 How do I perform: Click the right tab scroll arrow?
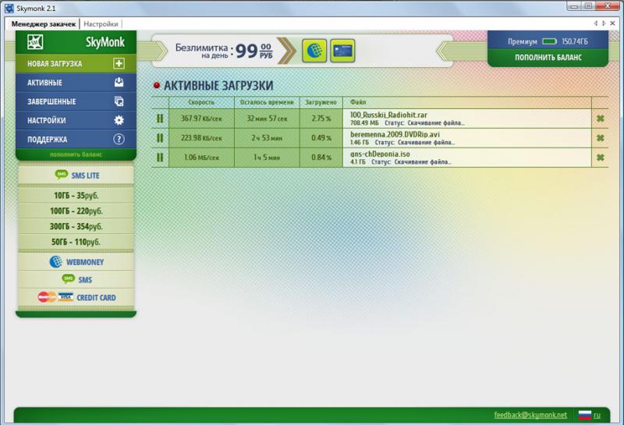pyautogui.click(x=604, y=23)
